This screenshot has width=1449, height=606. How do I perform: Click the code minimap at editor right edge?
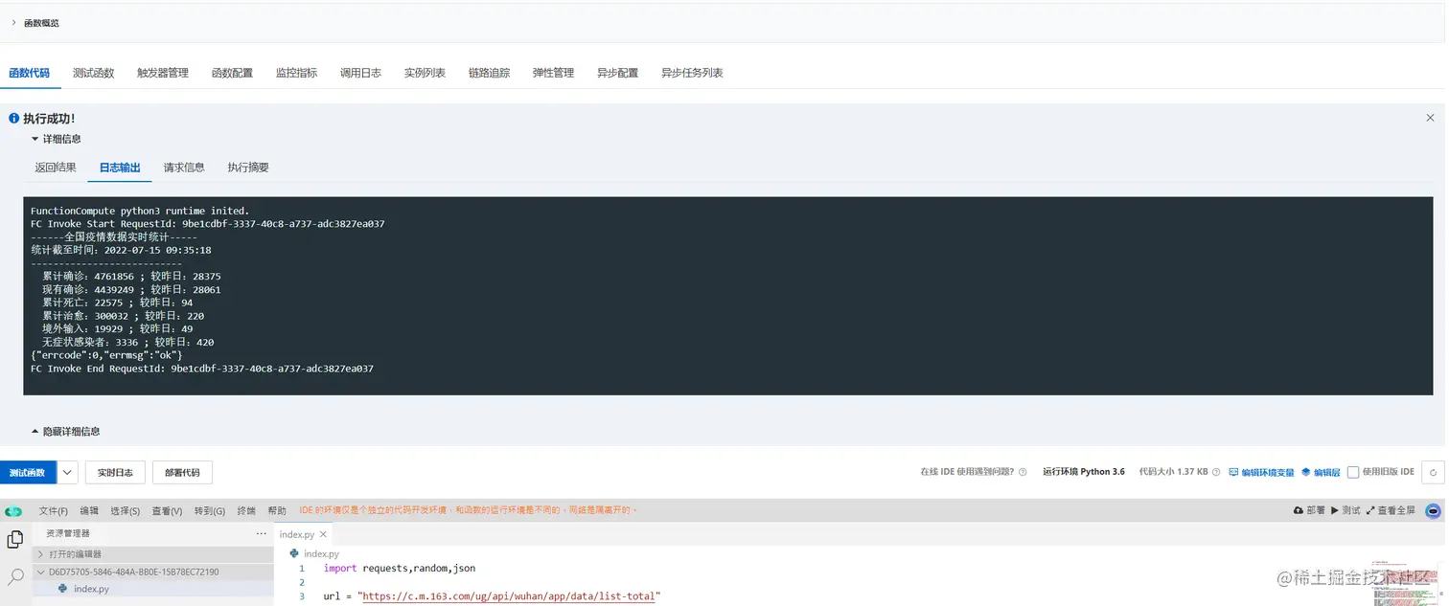point(1406,582)
